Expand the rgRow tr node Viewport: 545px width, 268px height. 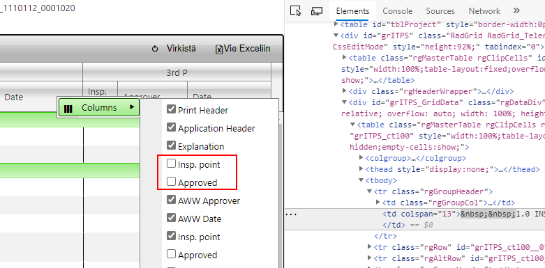tap(370, 247)
